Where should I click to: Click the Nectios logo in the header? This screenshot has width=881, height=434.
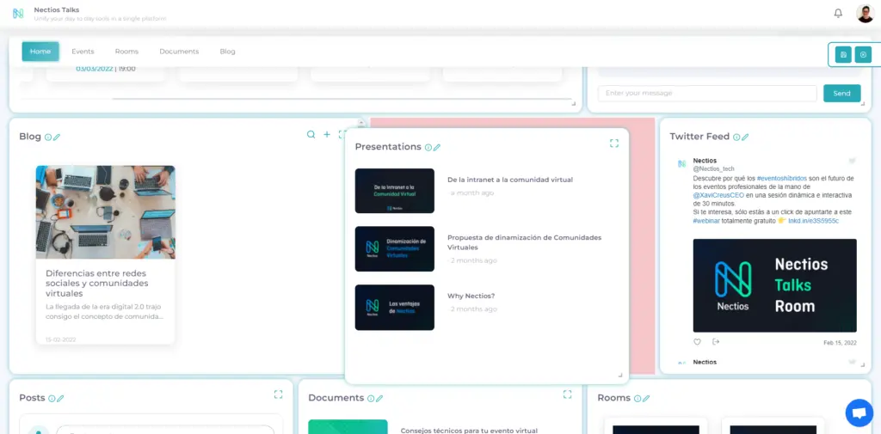point(18,14)
